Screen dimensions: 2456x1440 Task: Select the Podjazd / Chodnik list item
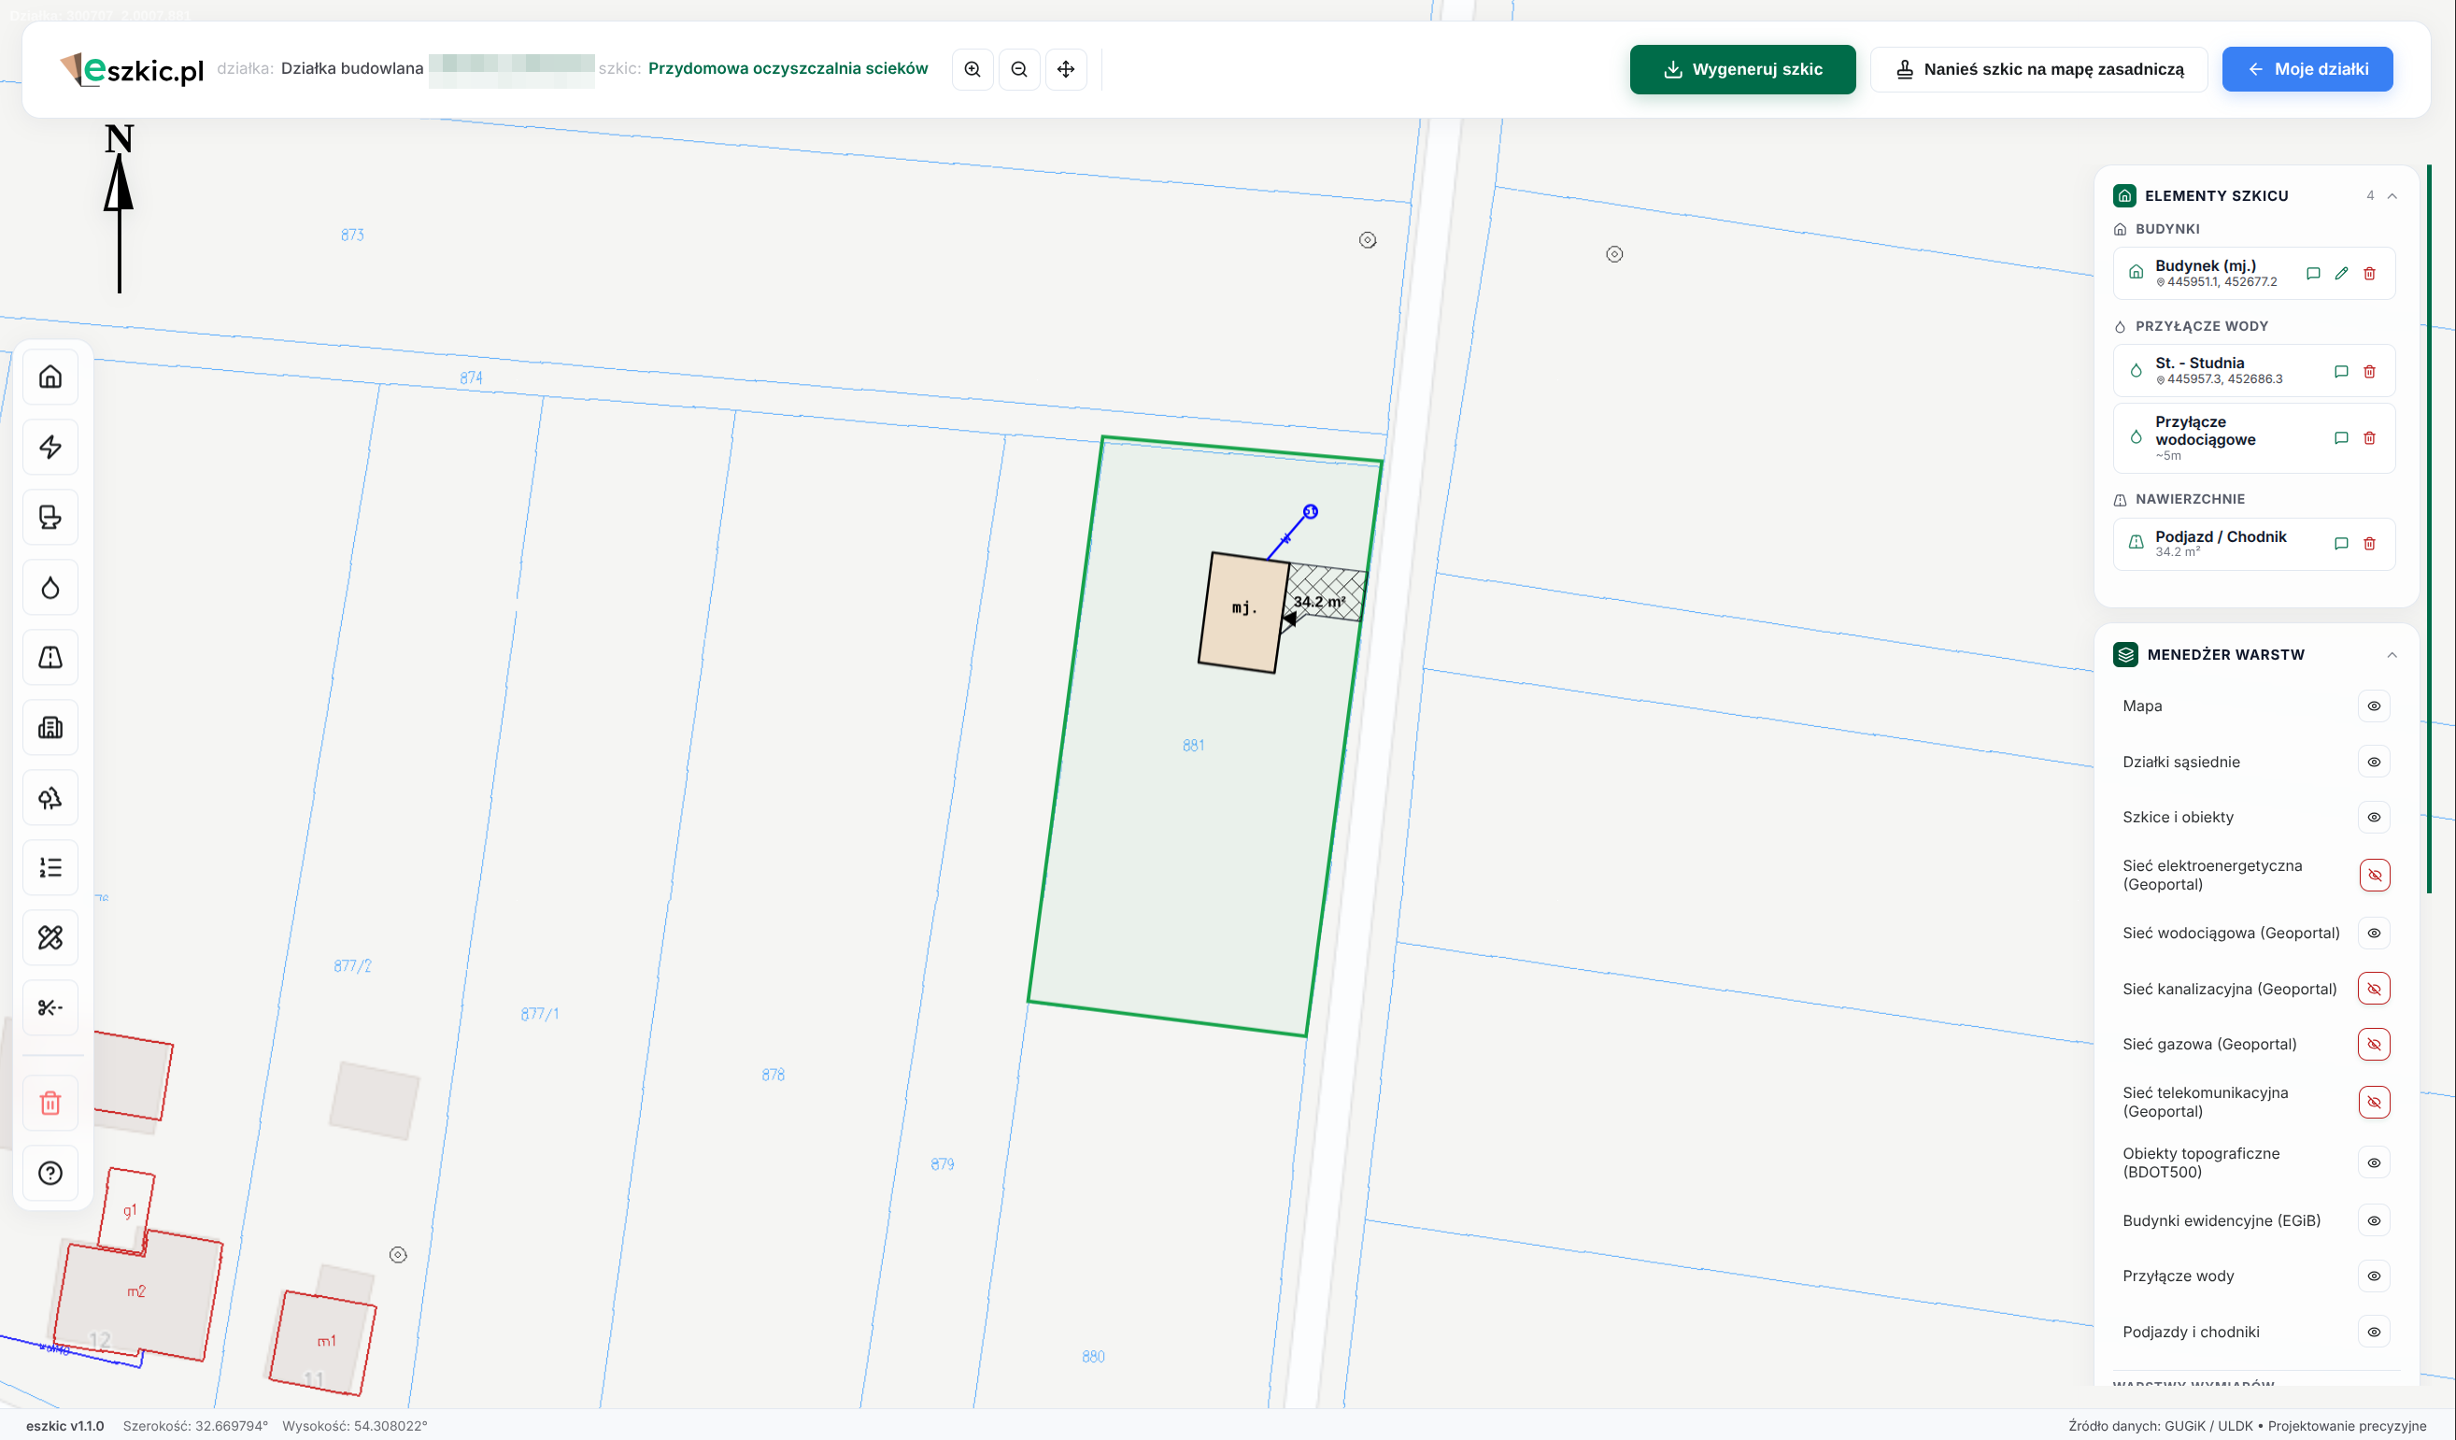coord(2253,543)
